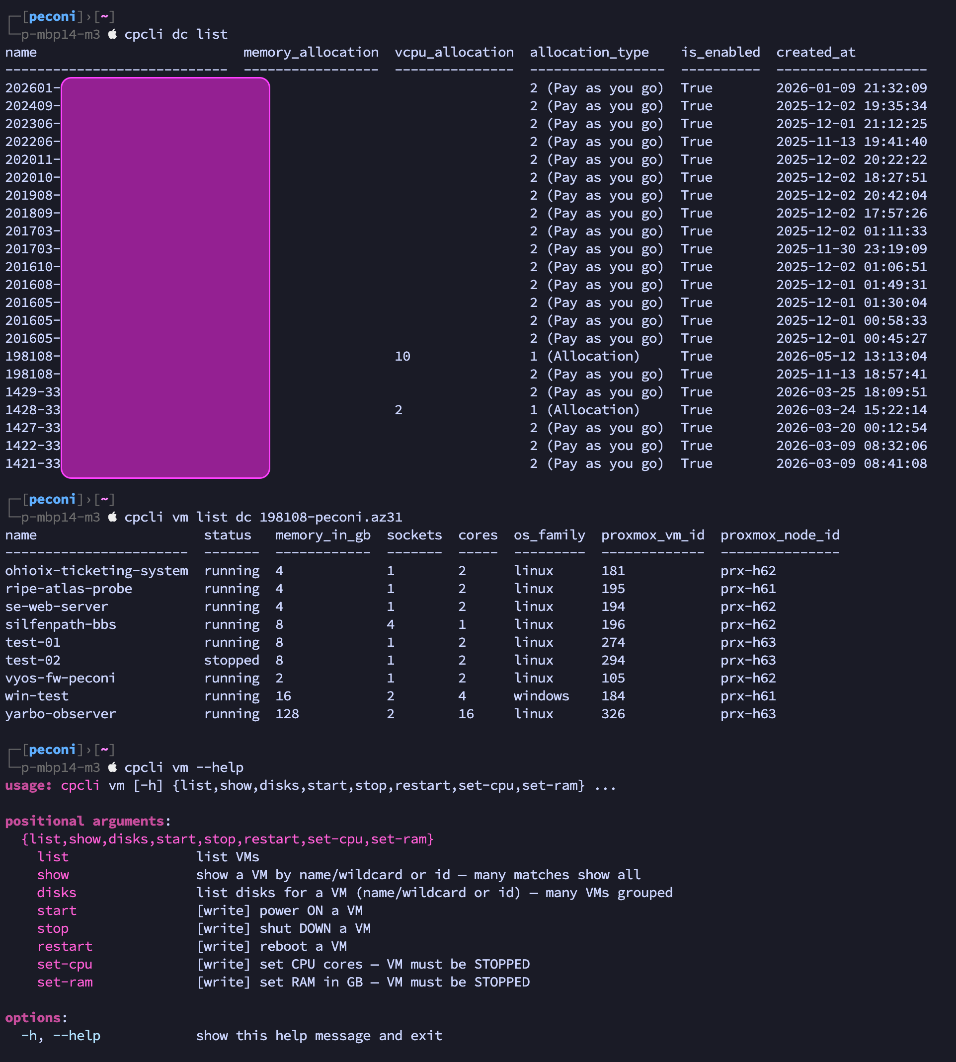Viewport: 956px width, 1062px height.
Task: Click the pink 'usage:' label
Action: pos(29,785)
